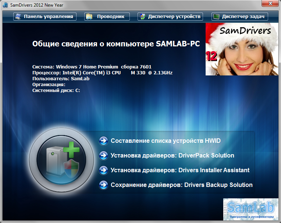
Task: Click the large computer shield round icon
Action: click(x=61, y=160)
